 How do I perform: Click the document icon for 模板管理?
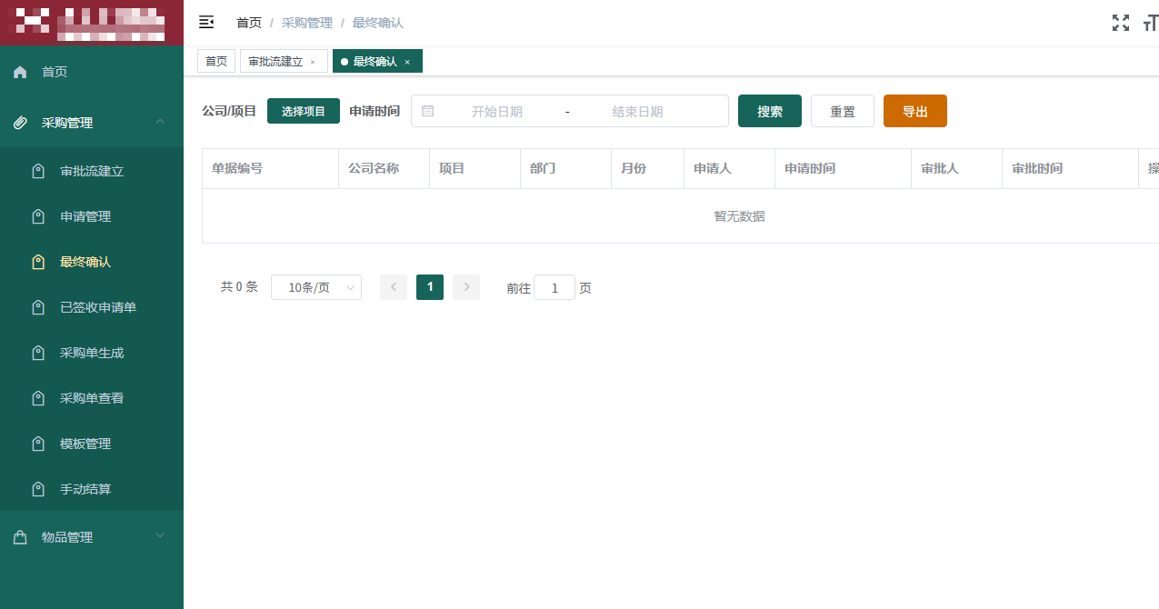[37, 443]
